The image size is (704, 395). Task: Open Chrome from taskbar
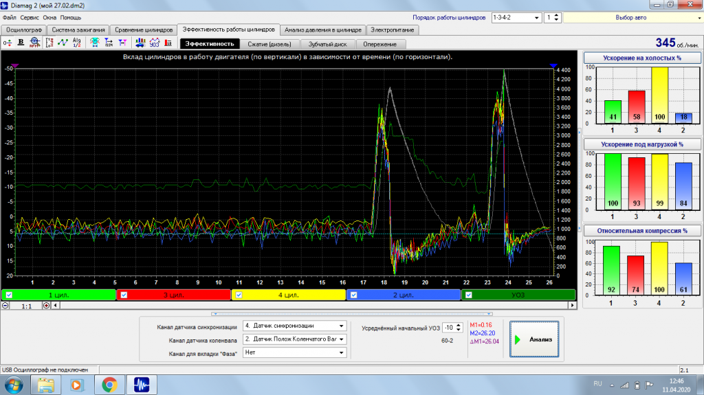[x=109, y=385]
